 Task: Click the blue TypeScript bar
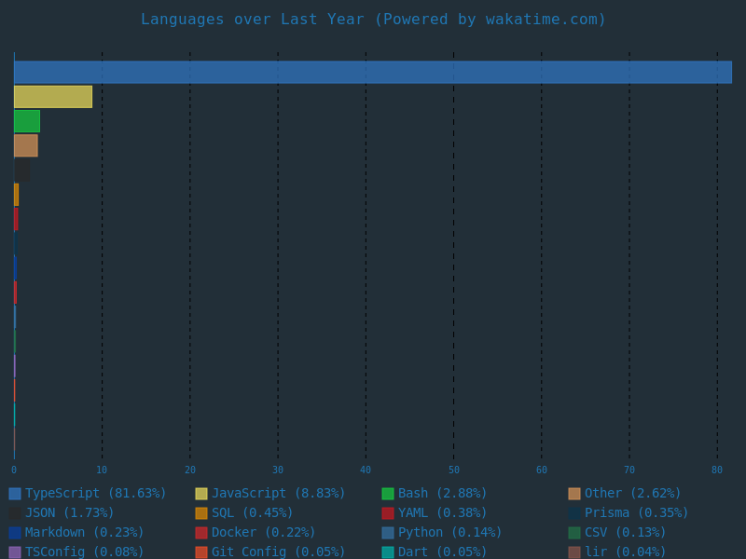[373, 73]
